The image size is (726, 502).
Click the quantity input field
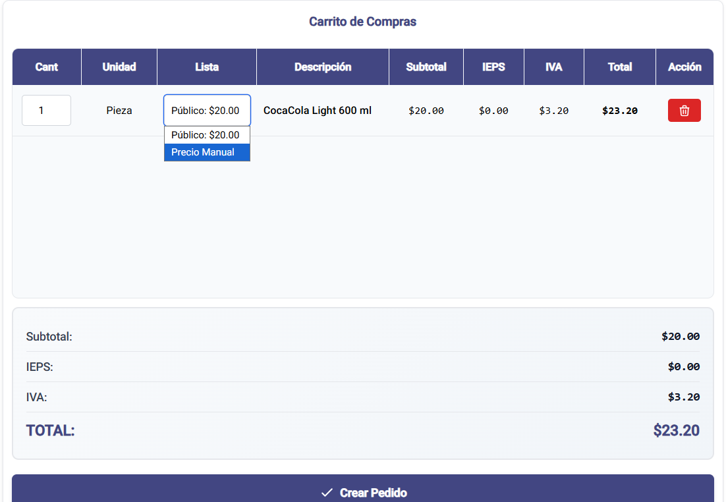[x=46, y=110]
